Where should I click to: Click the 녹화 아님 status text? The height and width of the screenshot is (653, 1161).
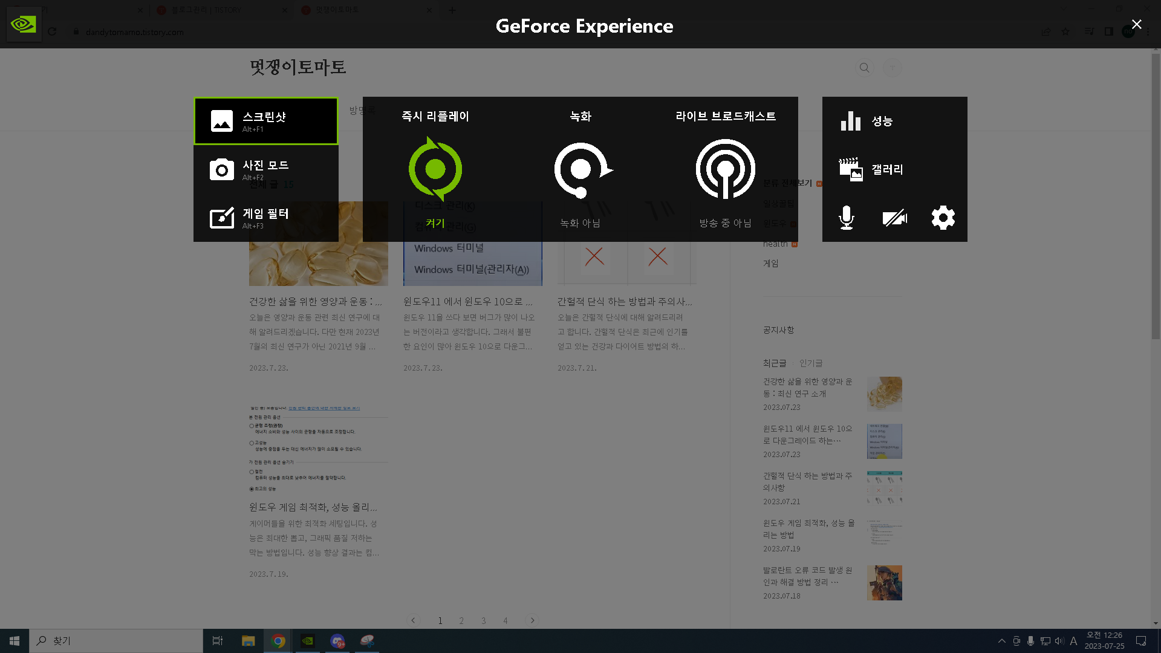580,223
